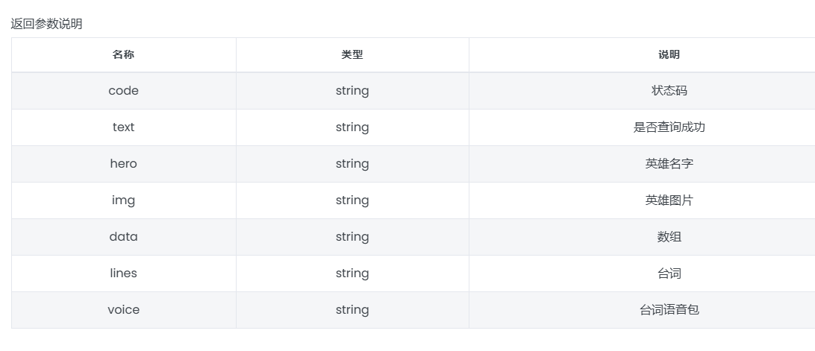This screenshot has width=815, height=351.
Task: Click the data parameter name cell
Action: click(x=124, y=237)
